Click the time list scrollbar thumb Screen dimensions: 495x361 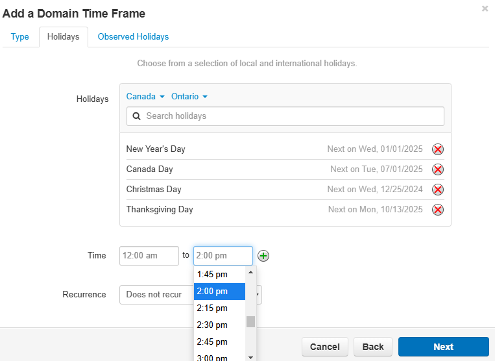(250, 322)
